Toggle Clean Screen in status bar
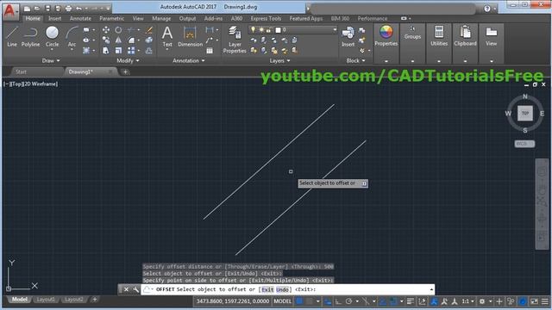552x310 pixels. point(535,301)
